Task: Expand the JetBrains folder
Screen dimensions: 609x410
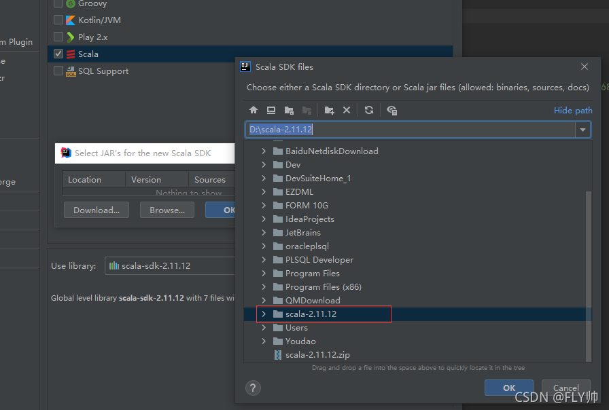Action: (264, 233)
